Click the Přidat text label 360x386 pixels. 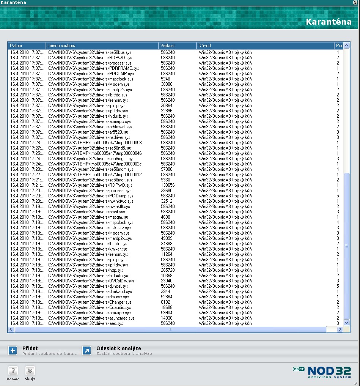click(x=30, y=348)
